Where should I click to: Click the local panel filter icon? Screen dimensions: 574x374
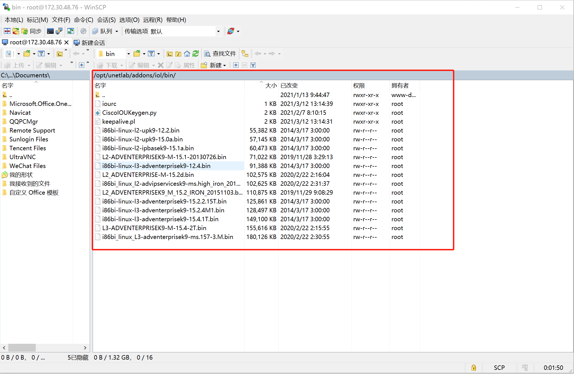click(41, 54)
